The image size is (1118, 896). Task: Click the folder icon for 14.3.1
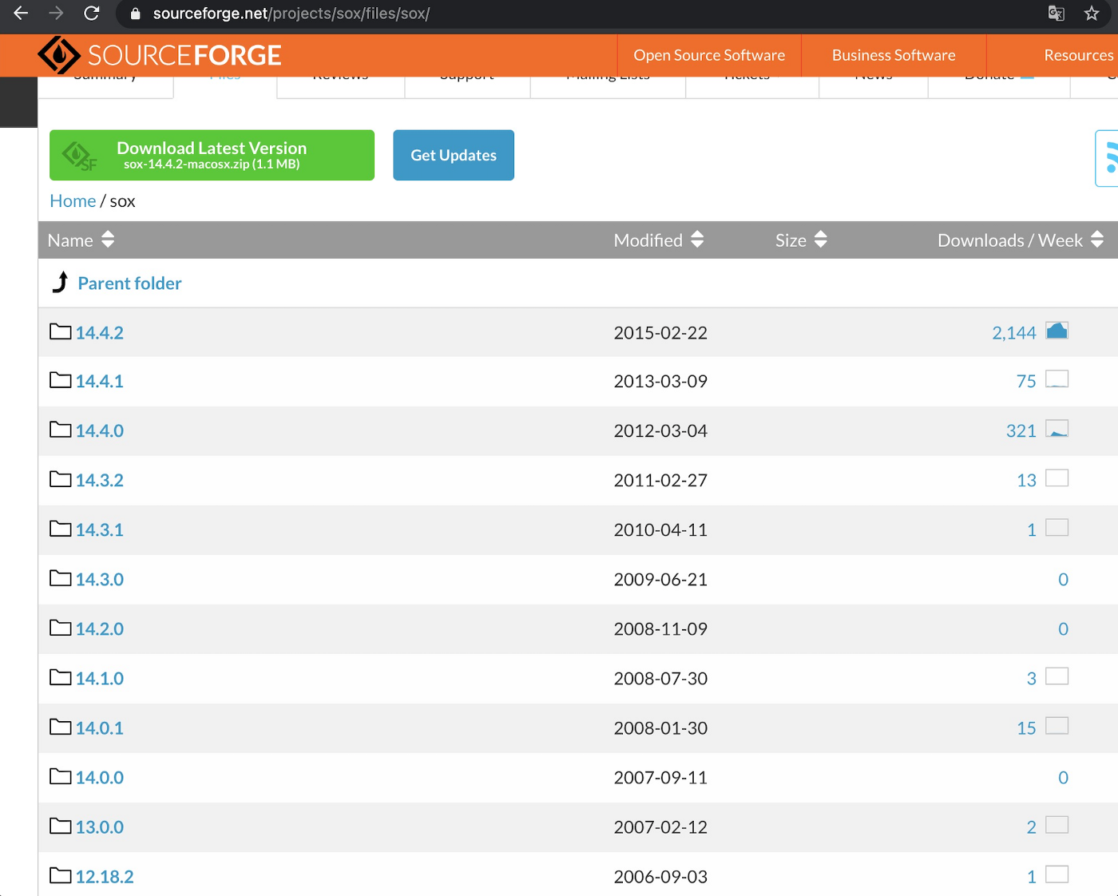point(61,529)
